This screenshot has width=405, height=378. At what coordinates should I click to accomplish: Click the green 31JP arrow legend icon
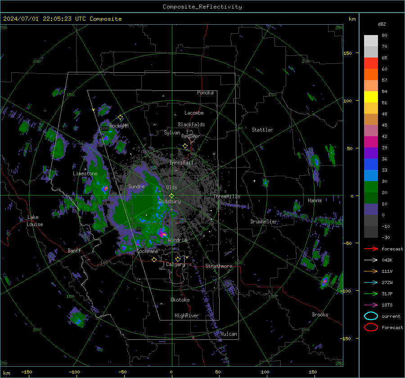point(371,294)
